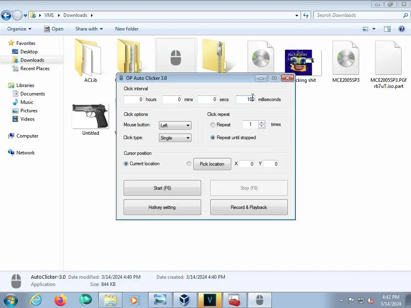This screenshot has height=308, width=411.
Task: Select Repeat until stopped radio button
Action: [213, 138]
